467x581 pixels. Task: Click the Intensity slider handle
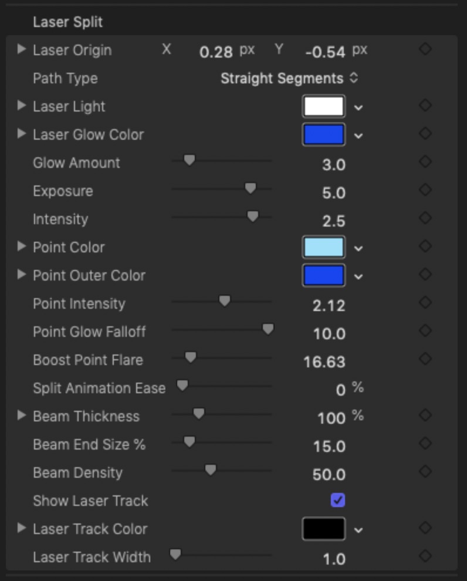[253, 217]
